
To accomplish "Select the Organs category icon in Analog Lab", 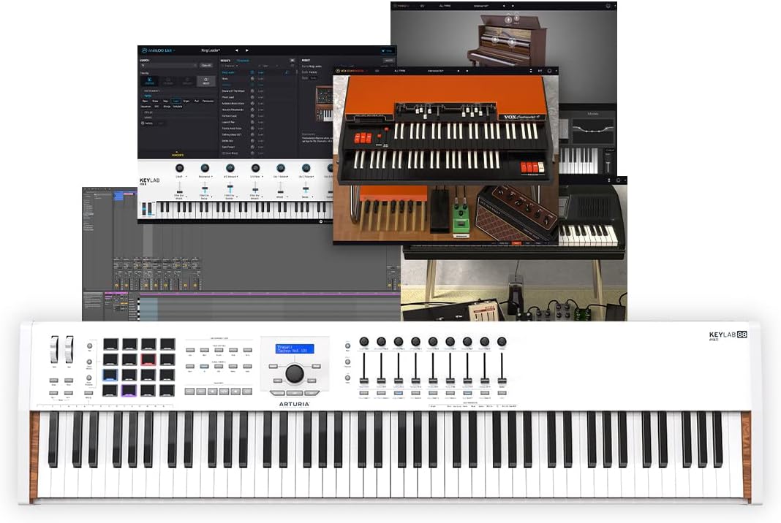I will [187, 81].
